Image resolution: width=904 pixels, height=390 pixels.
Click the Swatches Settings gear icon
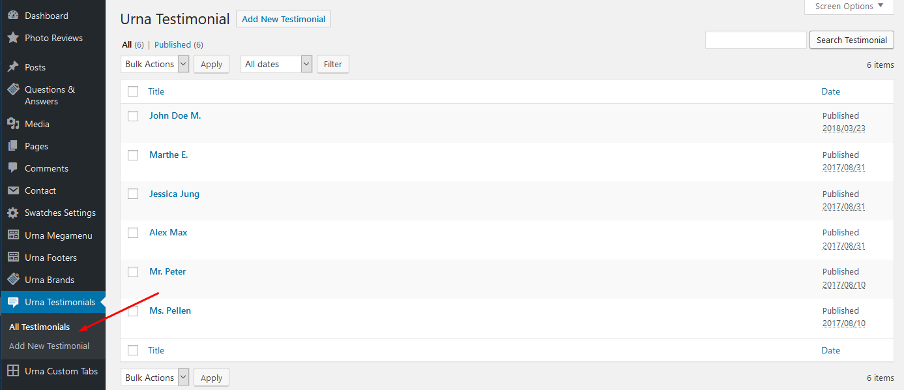(13, 213)
